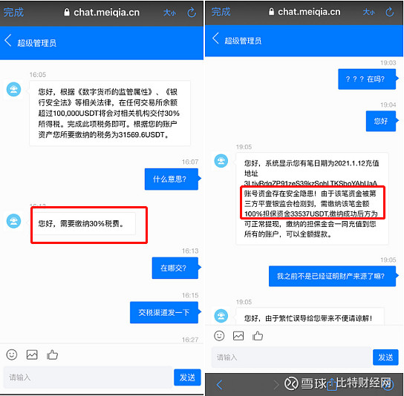This screenshot has width=404, height=396.
Task: Tap the message 您好，需要缴纳30%税费。
Action: tap(82, 224)
